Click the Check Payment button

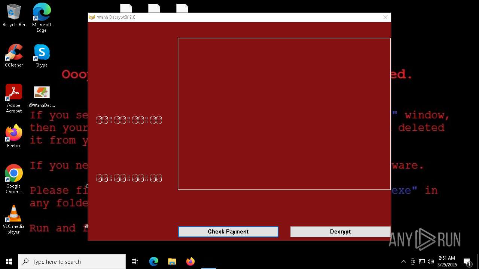click(228, 232)
